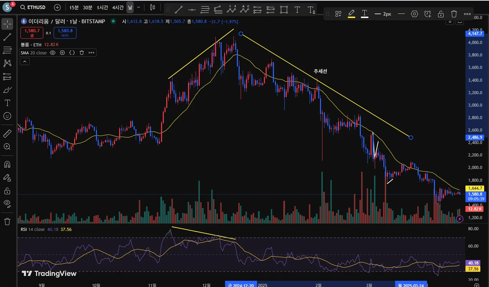The image size is (489, 287).
Task: Pick the trend line in favorites toolbar
Action: click(x=179, y=10)
